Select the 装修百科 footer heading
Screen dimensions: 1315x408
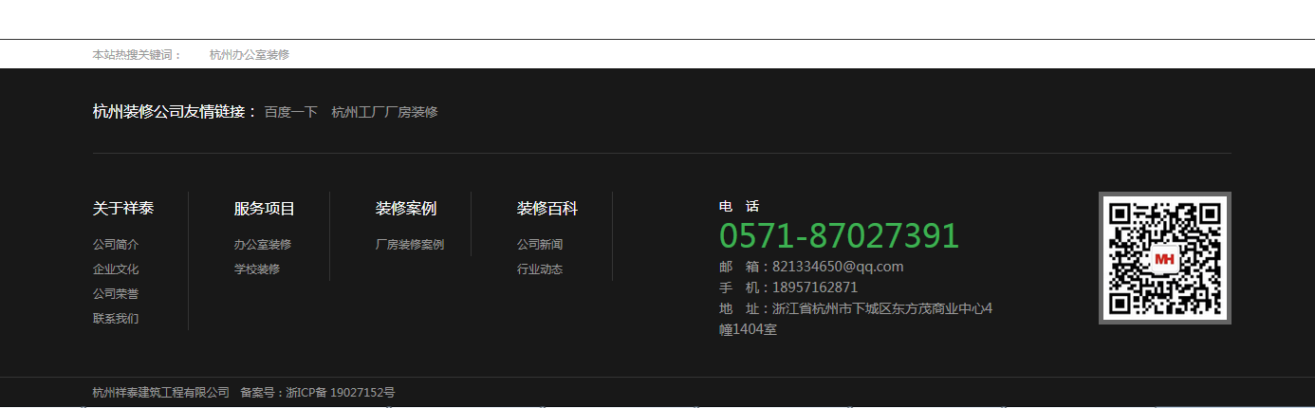(x=547, y=209)
